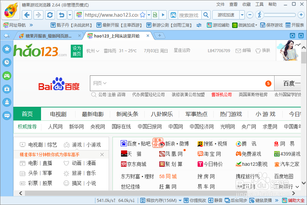Screen dimensions: 307x205
Task: Click the address bar URL field
Action: pyautogui.click(x=111, y=15)
